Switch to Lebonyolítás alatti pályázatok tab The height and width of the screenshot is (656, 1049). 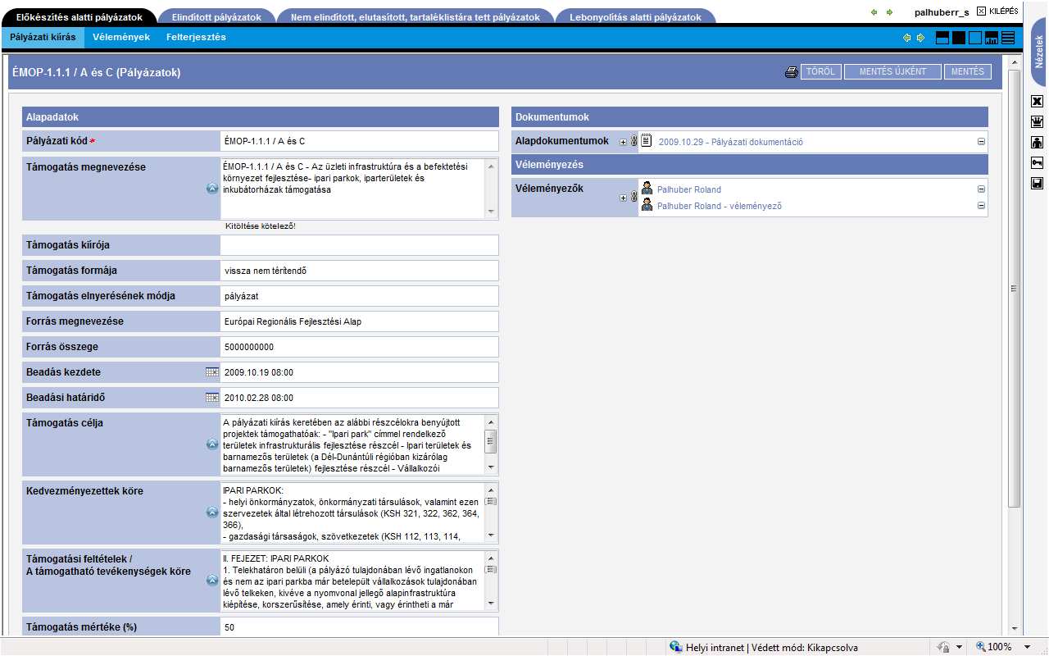click(635, 17)
